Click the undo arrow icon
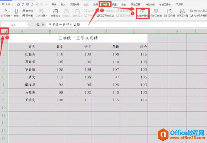The image size is (207, 143). point(37,5)
